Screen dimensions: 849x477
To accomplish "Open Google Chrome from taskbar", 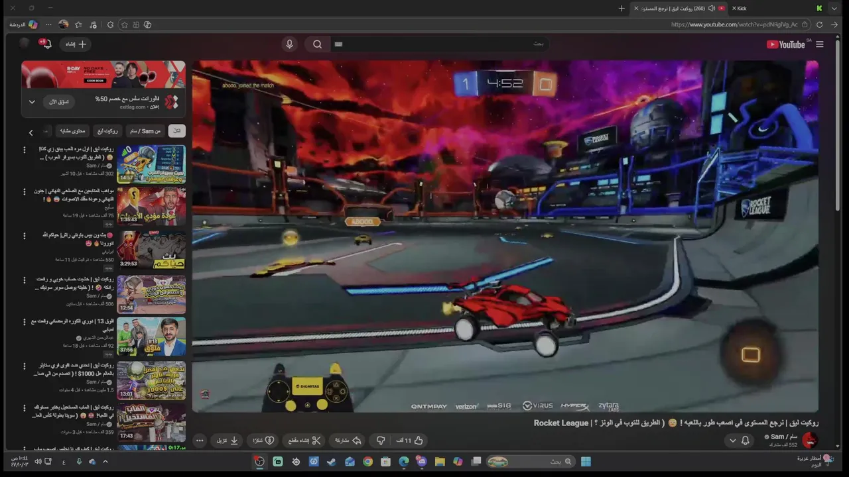I will click(368, 462).
